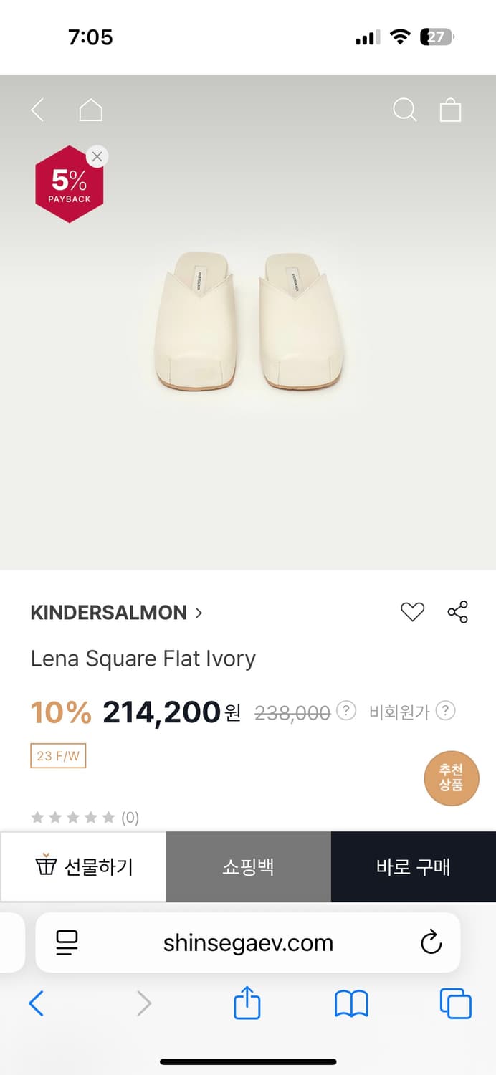Tap the back arrow above the product image
Viewport: 496px width, 1075px height.
38,110
